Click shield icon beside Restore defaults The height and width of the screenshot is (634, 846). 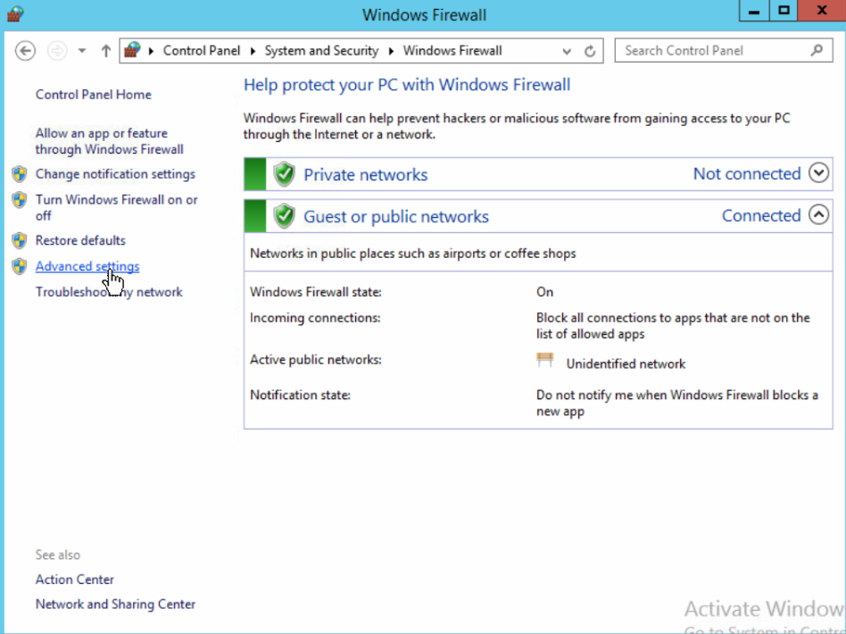click(x=20, y=240)
